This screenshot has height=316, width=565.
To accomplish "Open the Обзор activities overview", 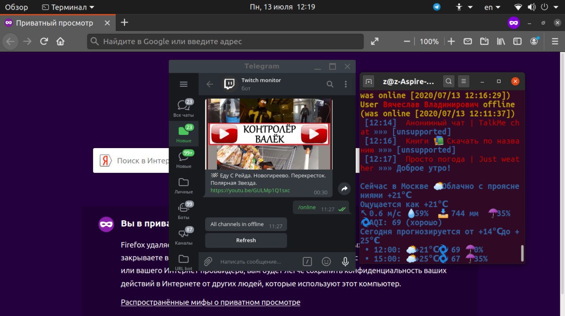I will click(x=16, y=7).
